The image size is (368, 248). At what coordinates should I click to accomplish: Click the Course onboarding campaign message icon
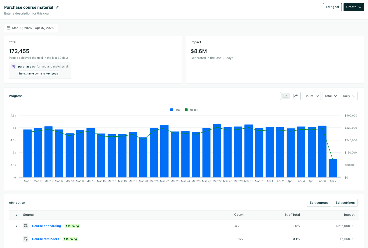[x=26, y=226]
